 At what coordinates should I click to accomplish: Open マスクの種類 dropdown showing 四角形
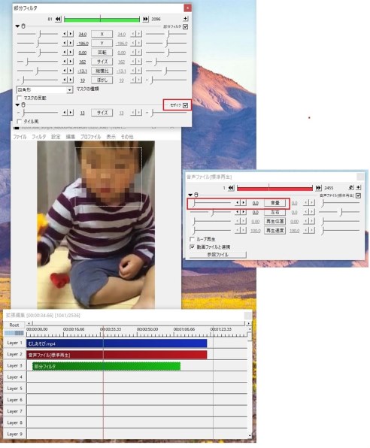(x=44, y=89)
